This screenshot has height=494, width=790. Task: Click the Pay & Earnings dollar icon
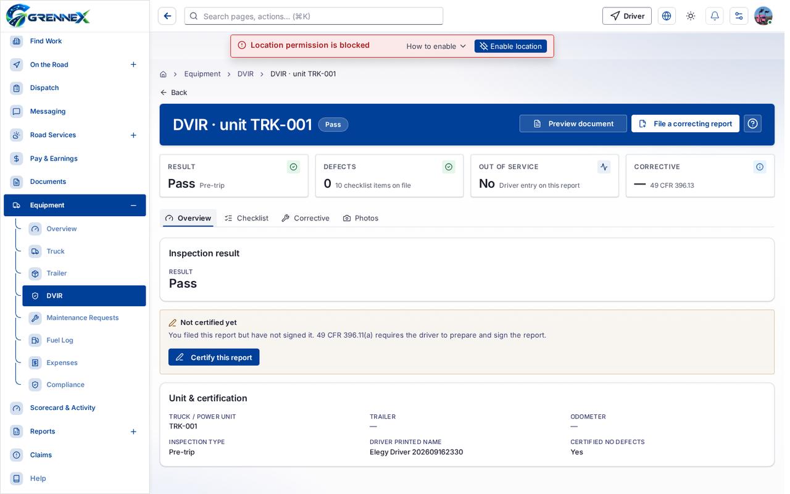click(17, 159)
